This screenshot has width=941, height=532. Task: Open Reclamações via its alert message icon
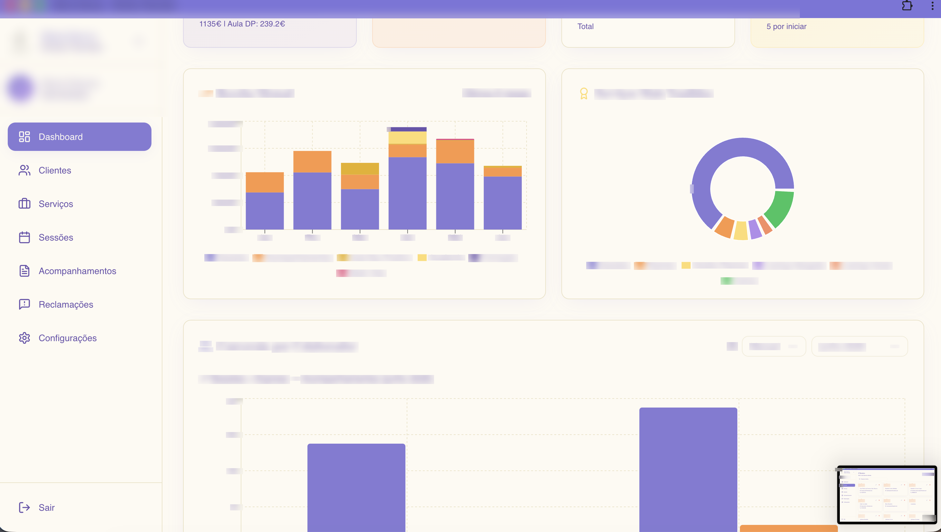(x=24, y=304)
